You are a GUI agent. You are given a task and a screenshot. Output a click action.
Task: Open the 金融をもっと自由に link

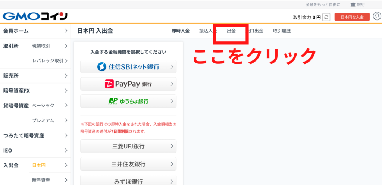[323, 5]
